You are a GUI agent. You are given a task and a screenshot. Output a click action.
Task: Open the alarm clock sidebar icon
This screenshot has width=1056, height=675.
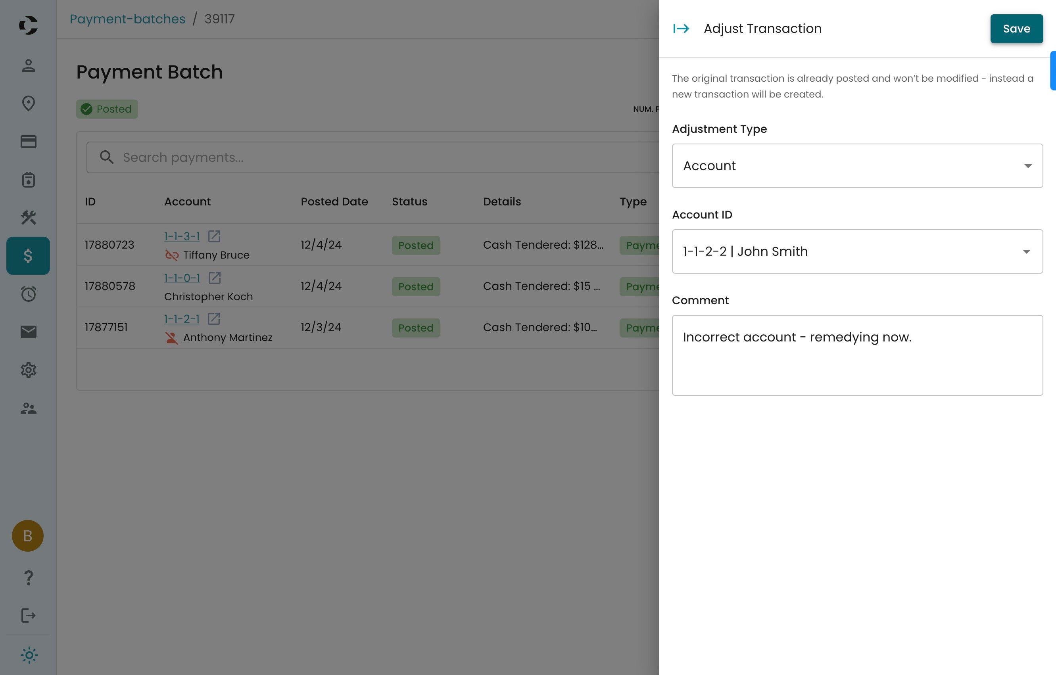coord(29,293)
